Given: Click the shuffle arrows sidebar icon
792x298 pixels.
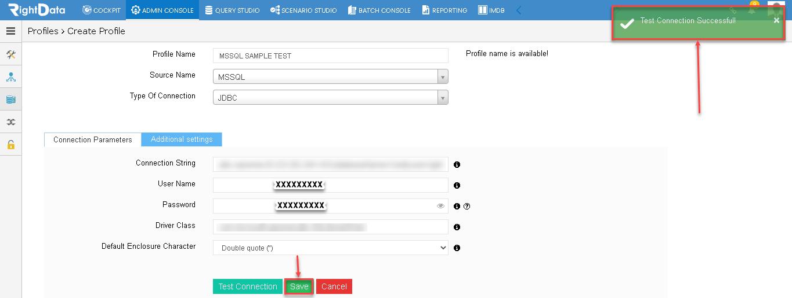Looking at the screenshot, I should pos(10,122).
